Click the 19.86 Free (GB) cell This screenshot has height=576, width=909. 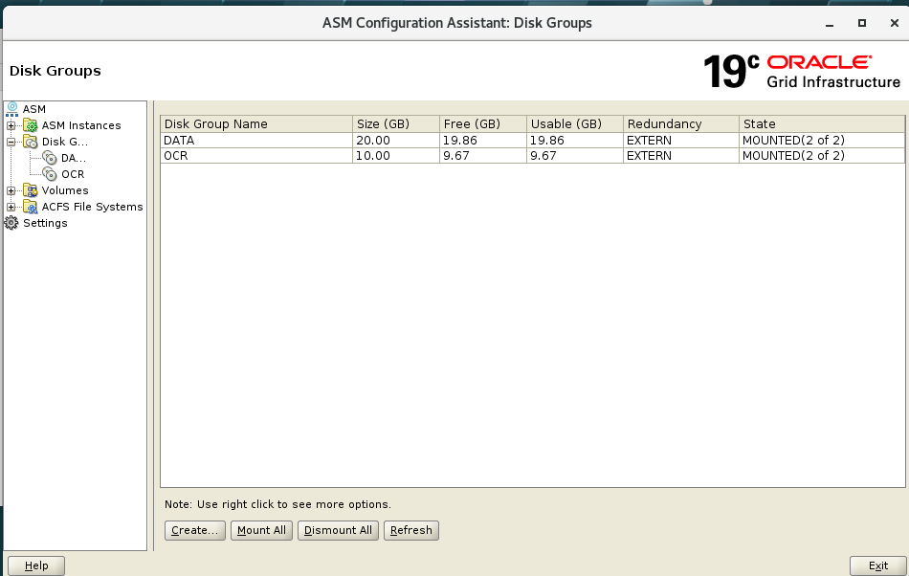click(x=483, y=141)
